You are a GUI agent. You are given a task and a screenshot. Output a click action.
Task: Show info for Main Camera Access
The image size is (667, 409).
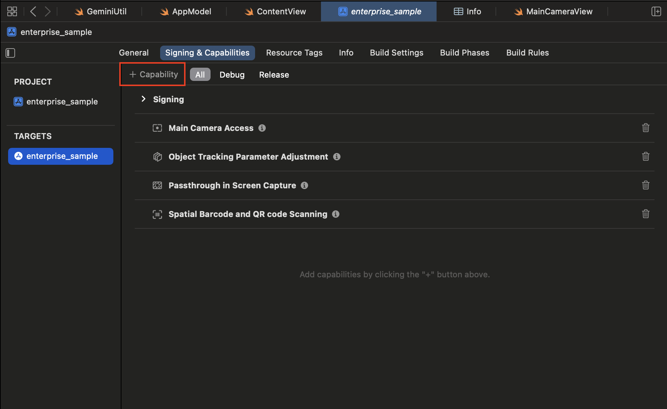coord(262,128)
